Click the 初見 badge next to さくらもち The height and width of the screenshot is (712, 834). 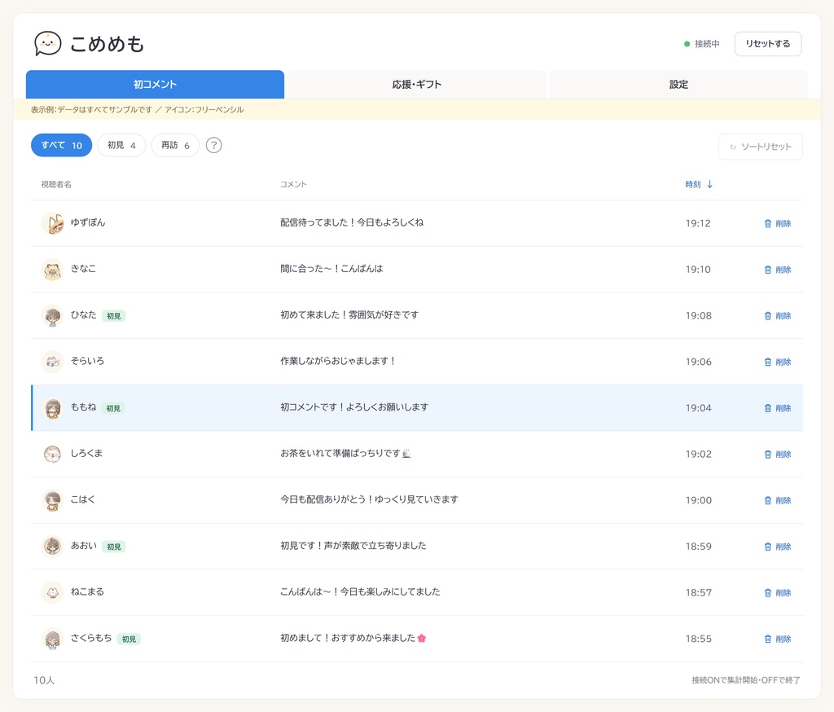pyautogui.click(x=129, y=639)
